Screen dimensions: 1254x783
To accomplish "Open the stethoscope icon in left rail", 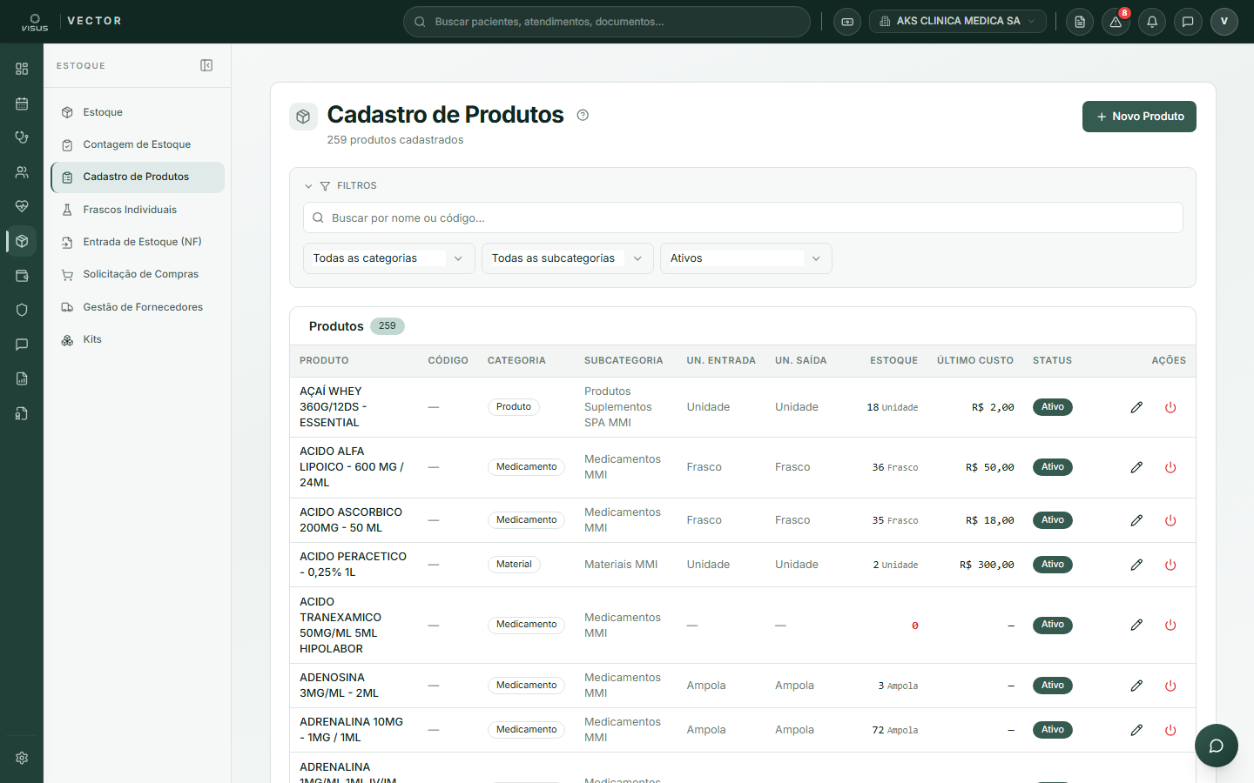I will tap(22, 137).
